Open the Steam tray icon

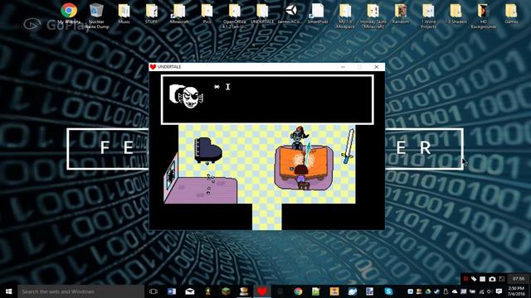coord(437,291)
